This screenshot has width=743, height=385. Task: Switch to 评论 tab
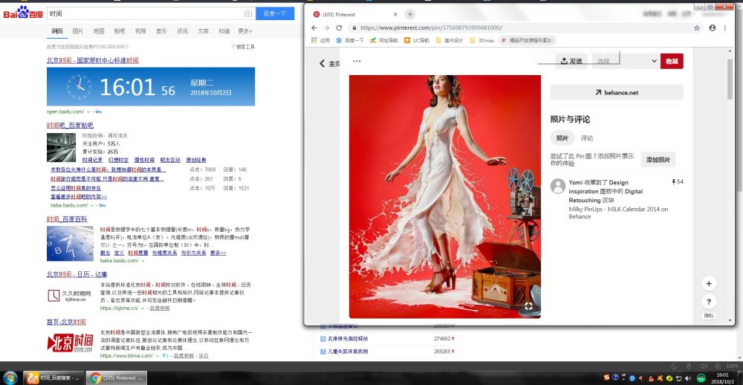587,138
